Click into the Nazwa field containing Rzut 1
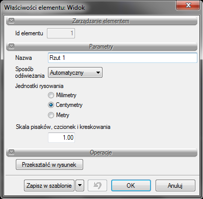 pos(122,58)
